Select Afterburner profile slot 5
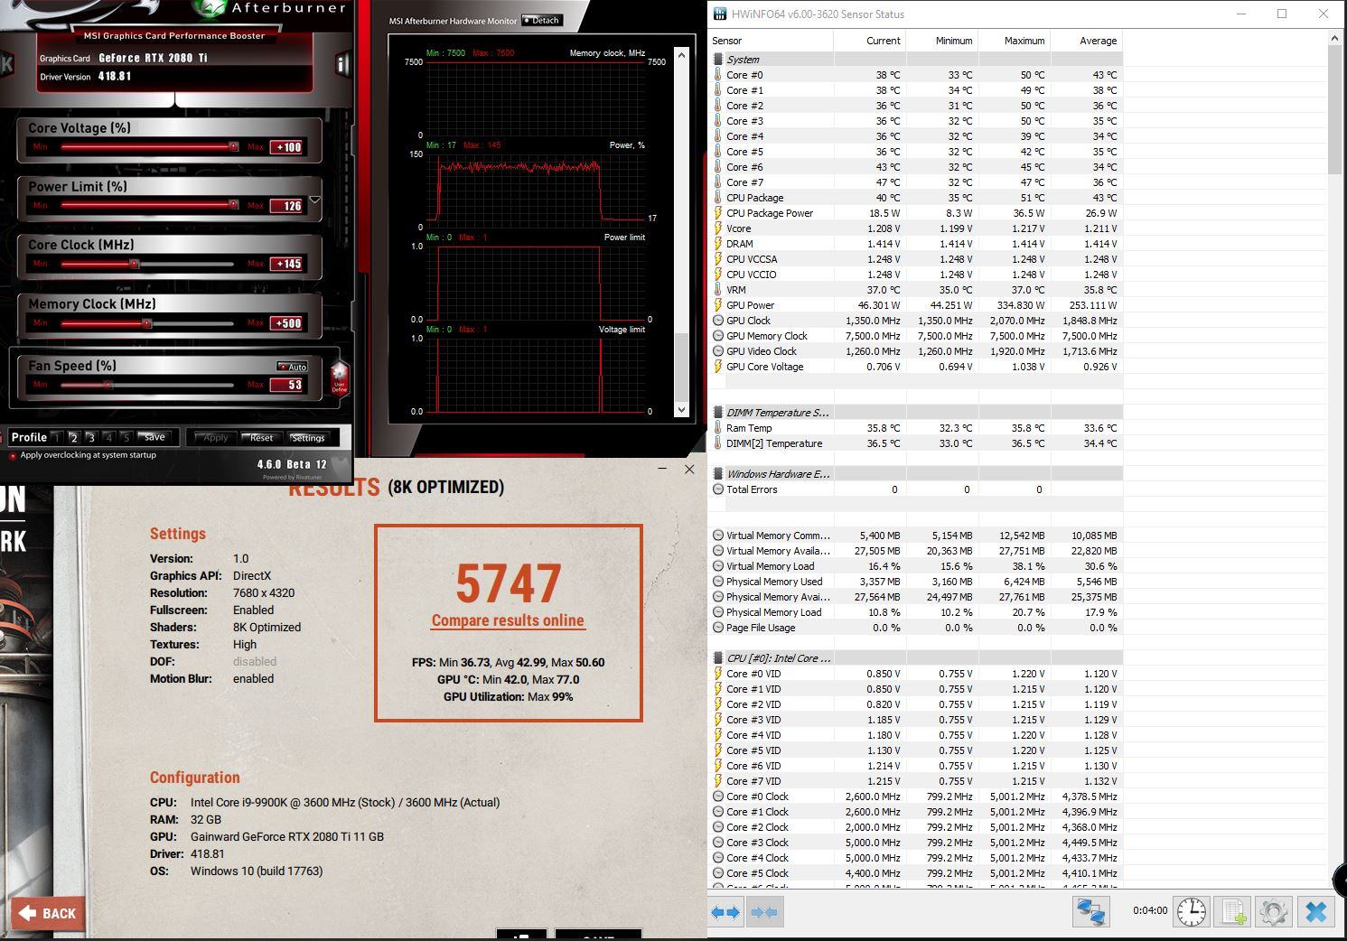The image size is (1347, 941). 126,438
